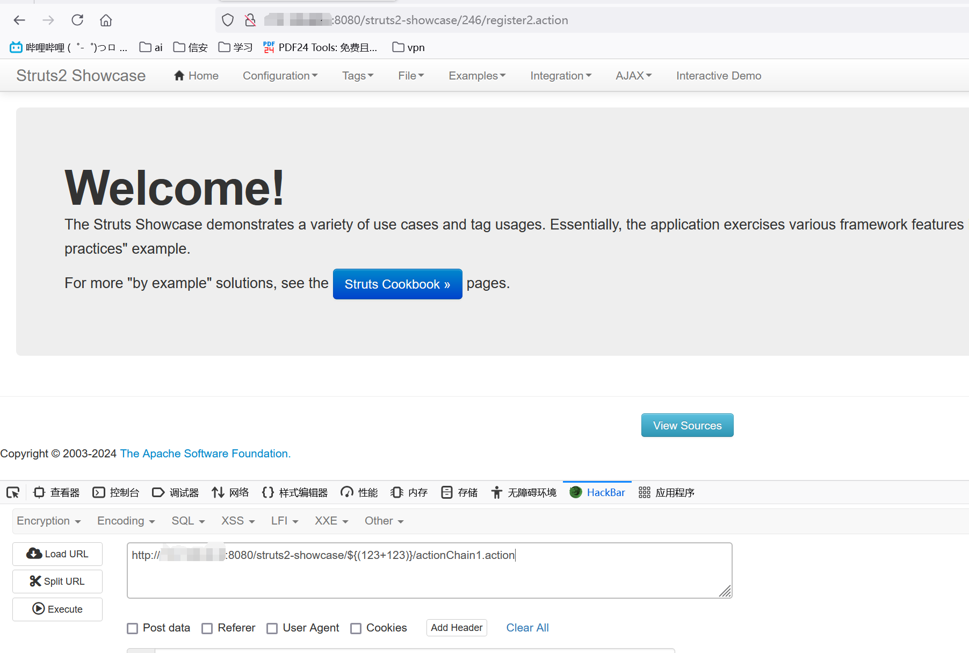Select the HackBar devtools tab

pyautogui.click(x=597, y=492)
